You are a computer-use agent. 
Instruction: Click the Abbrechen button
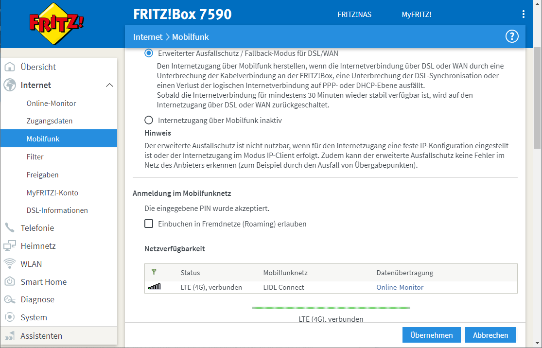click(490, 335)
